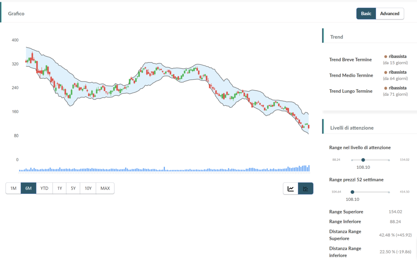Pick the 5Y time range
This screenshot has height=268, width=417.
(73, 188)
